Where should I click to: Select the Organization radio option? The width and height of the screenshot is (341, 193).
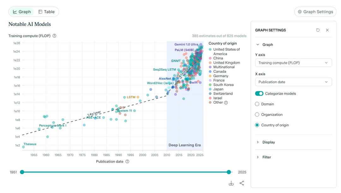(257, 115)
